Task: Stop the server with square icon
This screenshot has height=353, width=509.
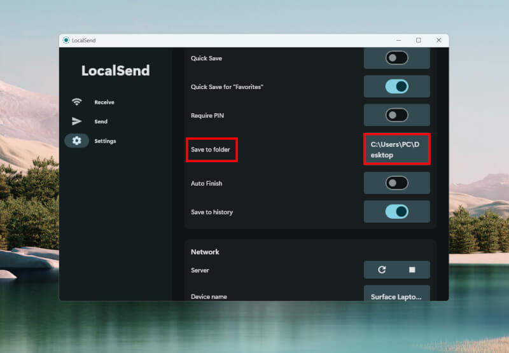Action: tap(412, 270)
